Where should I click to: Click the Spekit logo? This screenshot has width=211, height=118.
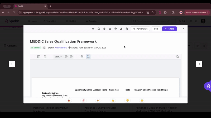tap(12, 21)
